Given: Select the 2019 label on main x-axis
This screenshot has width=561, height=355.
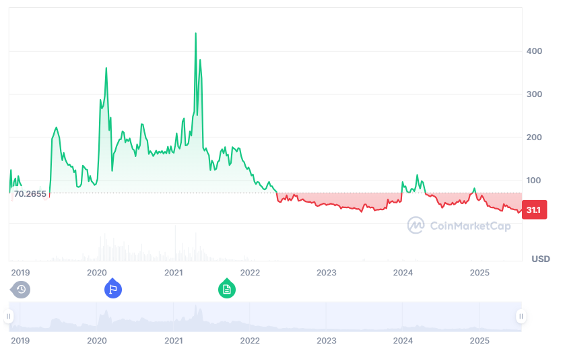Looking at the screenshot, I should [x=21, y=272].
